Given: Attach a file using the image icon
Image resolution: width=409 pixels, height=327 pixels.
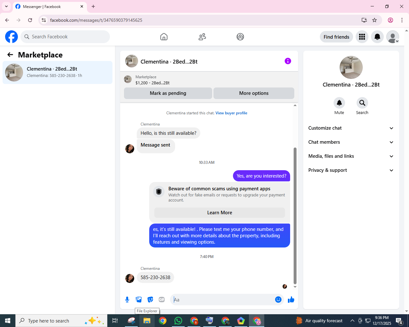Looking at the screenshot, I should (x=139, y=300).
